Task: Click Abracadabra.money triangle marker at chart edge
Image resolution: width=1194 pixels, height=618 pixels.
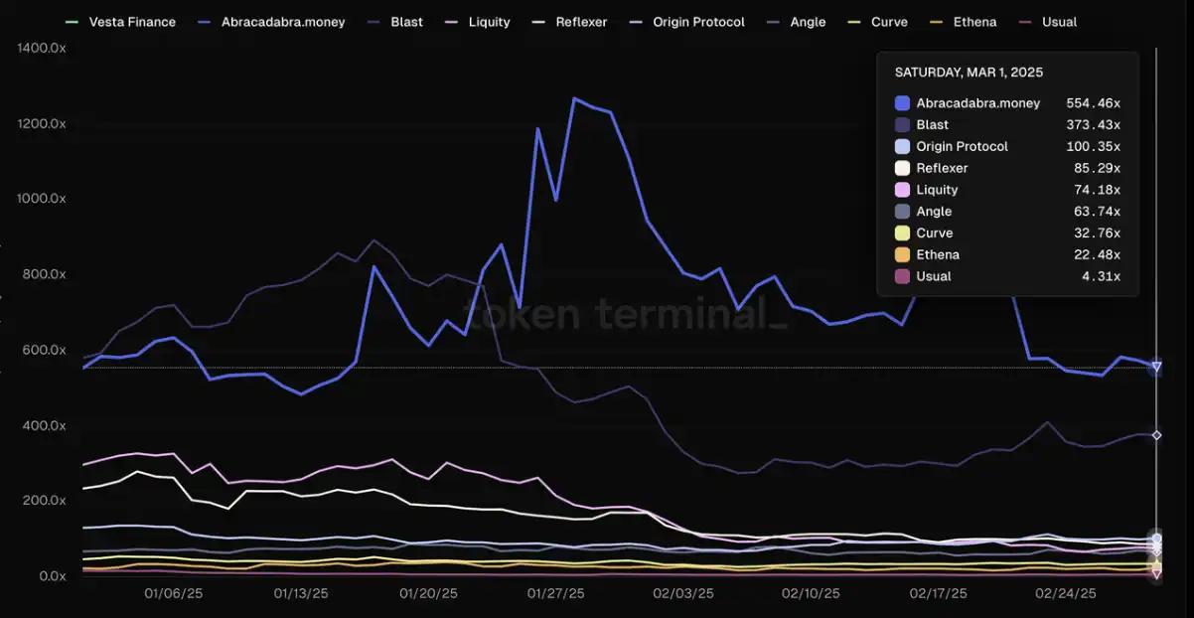Action: point(1155,367)
